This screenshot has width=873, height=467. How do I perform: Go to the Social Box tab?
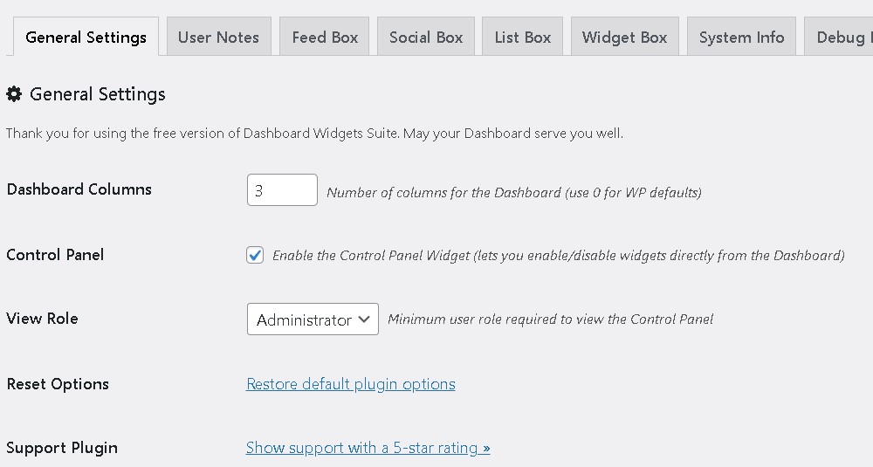tap(426, 38)
